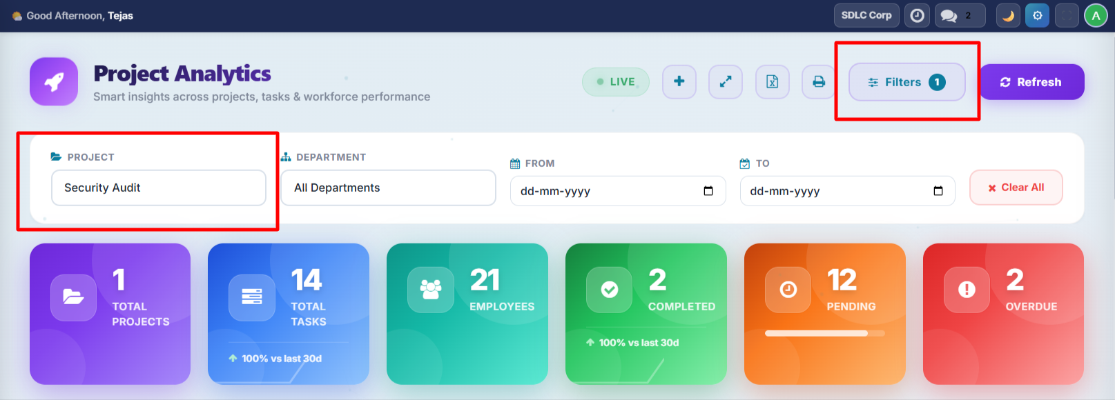Click the Refresh button

[x=1031, y=82]
